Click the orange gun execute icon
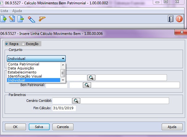Image resolution: width=187 pixels, height=137 pixels. (x=42, y=19)
